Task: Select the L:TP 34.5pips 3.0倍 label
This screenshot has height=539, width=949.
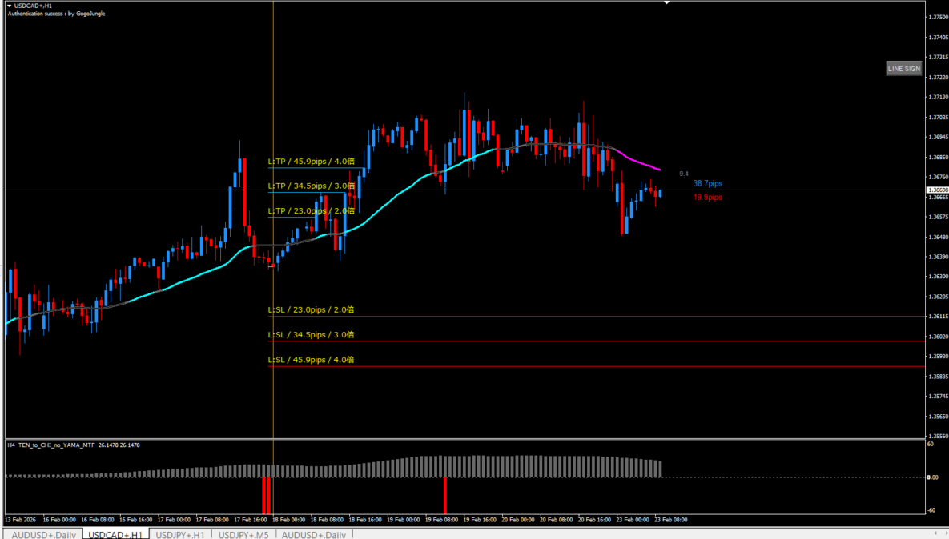Action: click(311, 186)
